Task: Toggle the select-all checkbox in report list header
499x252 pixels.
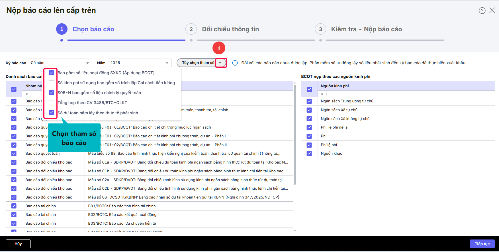Action: click(x=14, y=89)
